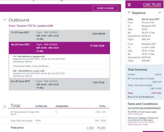Click the airplane icon next to Outbound
This screenshot has height=132, width=164.
5,20
